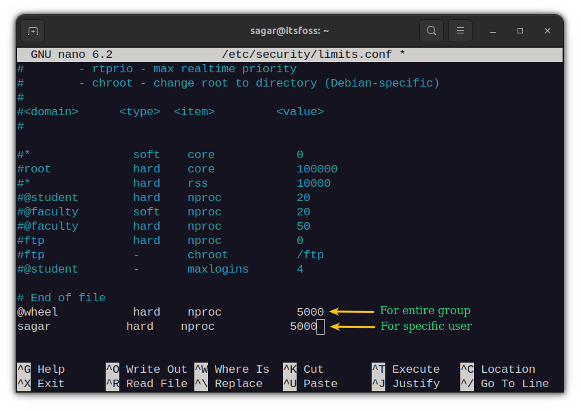Open the Replace function
The width and height of the screenshot is (581, 411).
click(x=238, y=383)
